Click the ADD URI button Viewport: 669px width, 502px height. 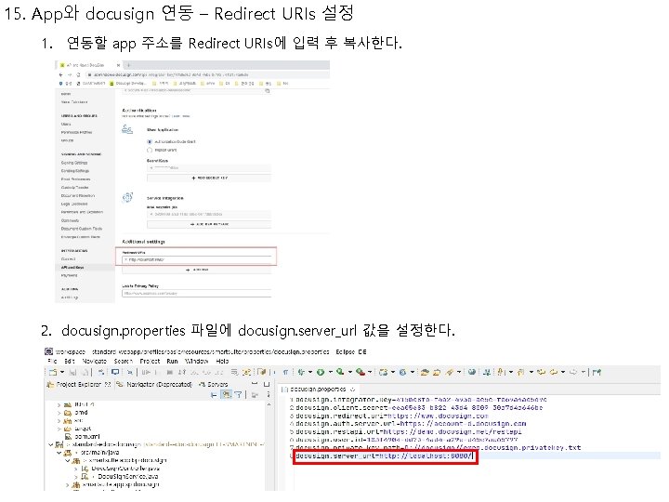pyautogui.click(x=197, y=270)
